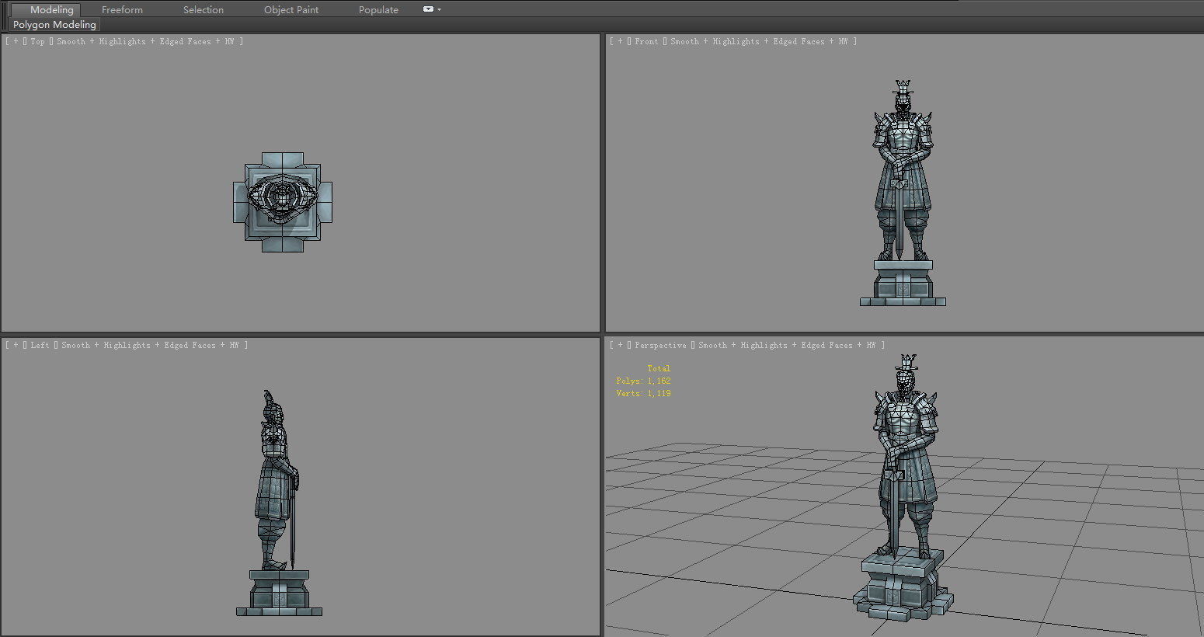The image size is (1204, 637).
Task: Open Front viewport shading label menu
Action: point(759,41)
